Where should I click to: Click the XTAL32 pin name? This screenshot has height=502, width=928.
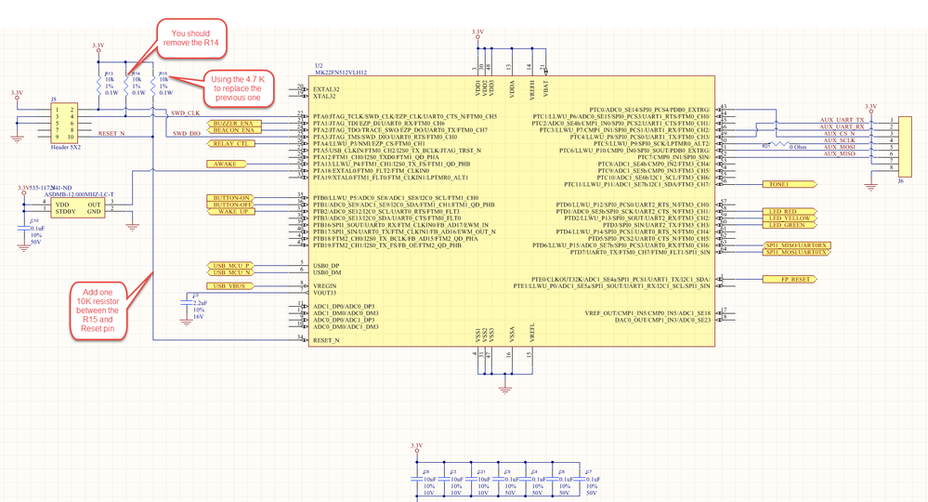point(324,96)
